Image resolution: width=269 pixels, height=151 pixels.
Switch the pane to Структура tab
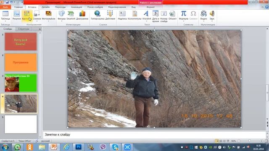(x=24, y=29)
